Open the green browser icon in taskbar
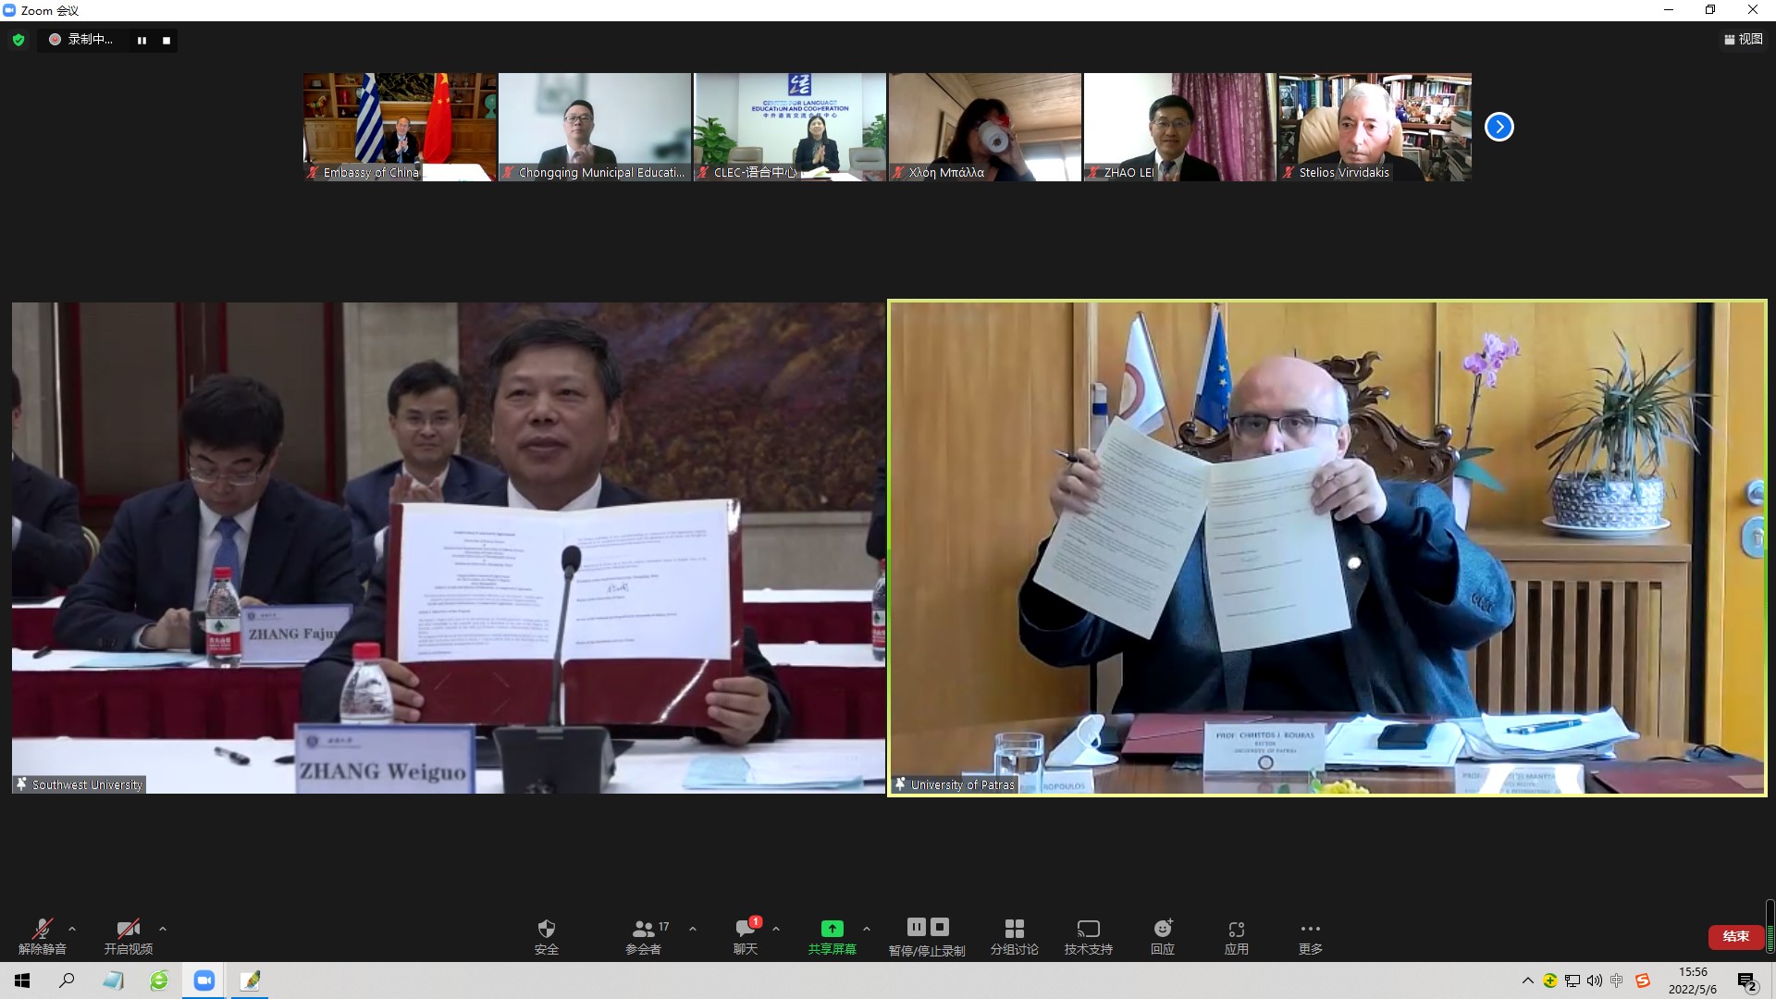 (x=159, y=980)
